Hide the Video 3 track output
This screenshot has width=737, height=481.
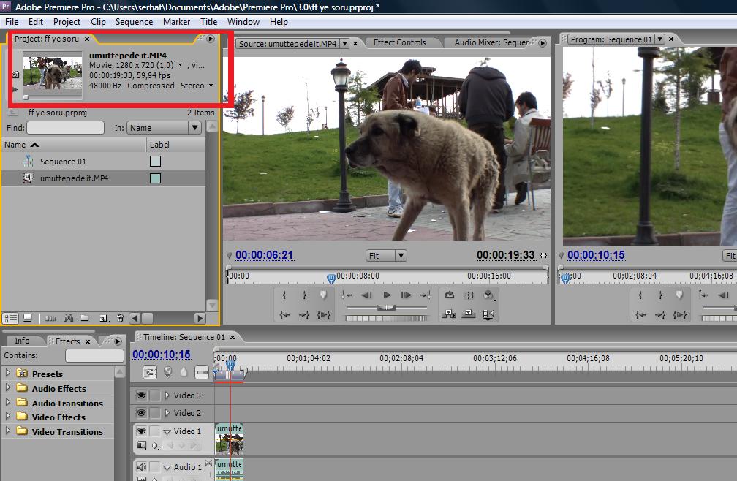click(x=141, y=395)
